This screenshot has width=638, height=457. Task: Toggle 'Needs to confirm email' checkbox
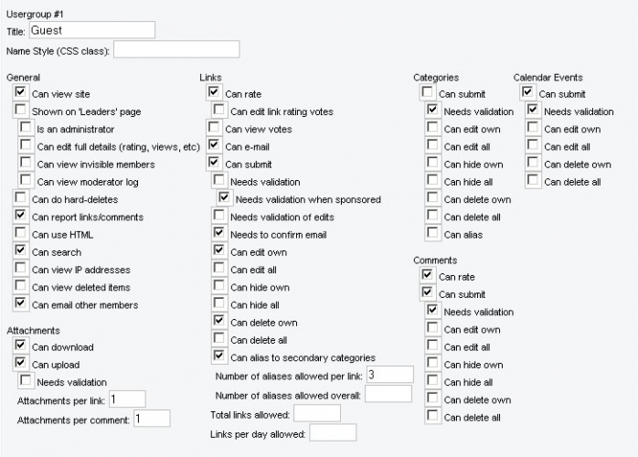[x=219, y=233]
